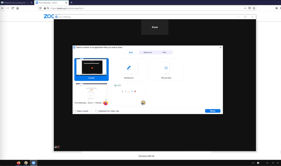The height and width of the screenshot is (166, 281).
Task: Open the browser page actions ellipsis menu
Action: point(245,8)
